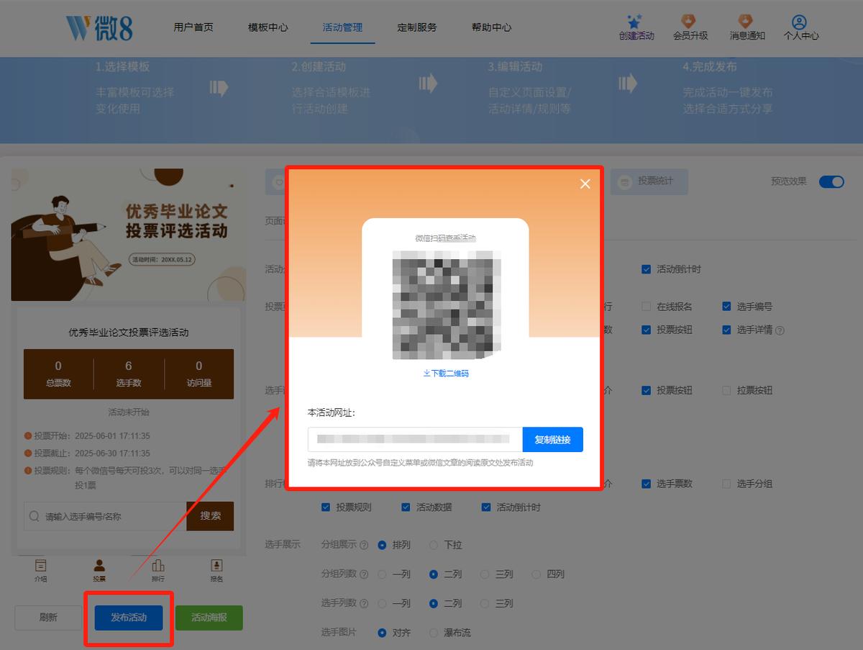This screenshot has width=863, height=650.
Task: Switch preview to the 投票 tab
Action: click(x=99, y=570)
